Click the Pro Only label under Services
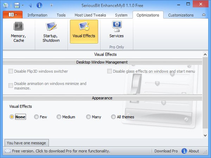 click(116, 47)
